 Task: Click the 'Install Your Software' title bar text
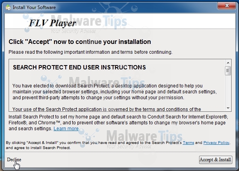pos(34,7)
